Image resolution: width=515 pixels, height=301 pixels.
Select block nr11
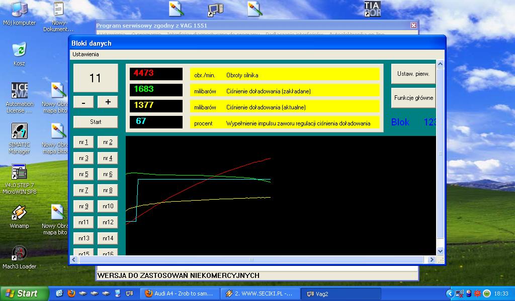[x=83, y=222]
